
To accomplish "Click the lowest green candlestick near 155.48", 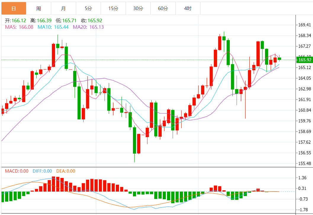I will (x=134, y=141).
